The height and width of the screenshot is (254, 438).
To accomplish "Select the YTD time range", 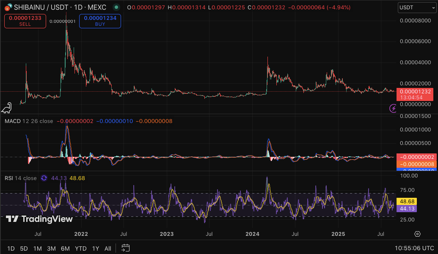I will click(81, 248).
